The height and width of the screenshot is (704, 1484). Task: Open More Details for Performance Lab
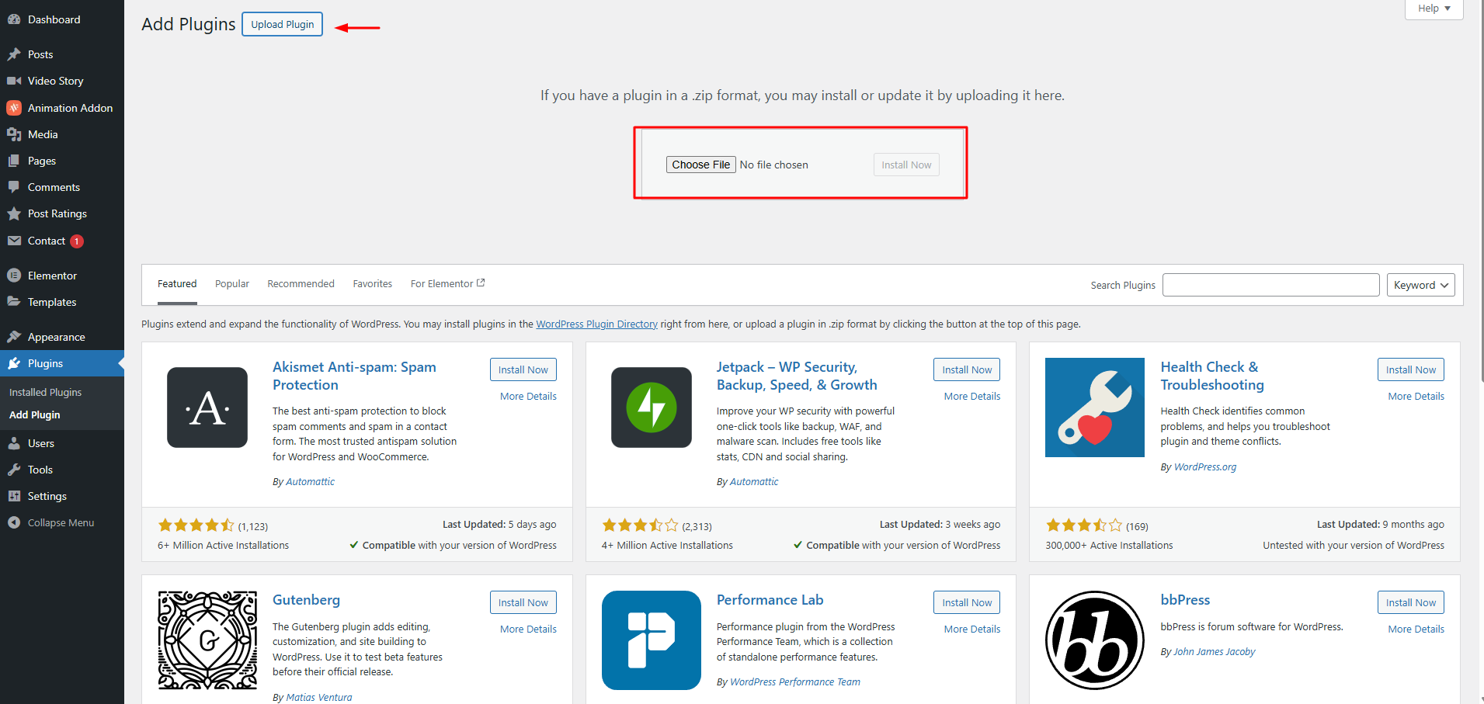(x=972, y=629)
